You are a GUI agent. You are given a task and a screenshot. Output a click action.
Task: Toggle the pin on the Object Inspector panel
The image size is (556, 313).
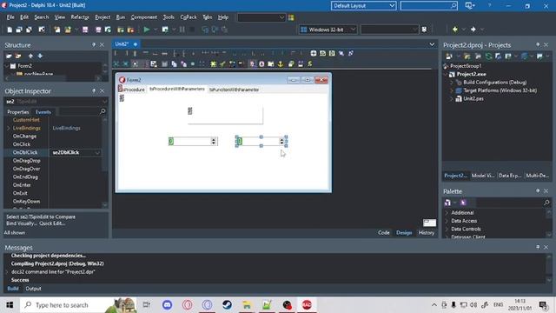click(94, 90)
